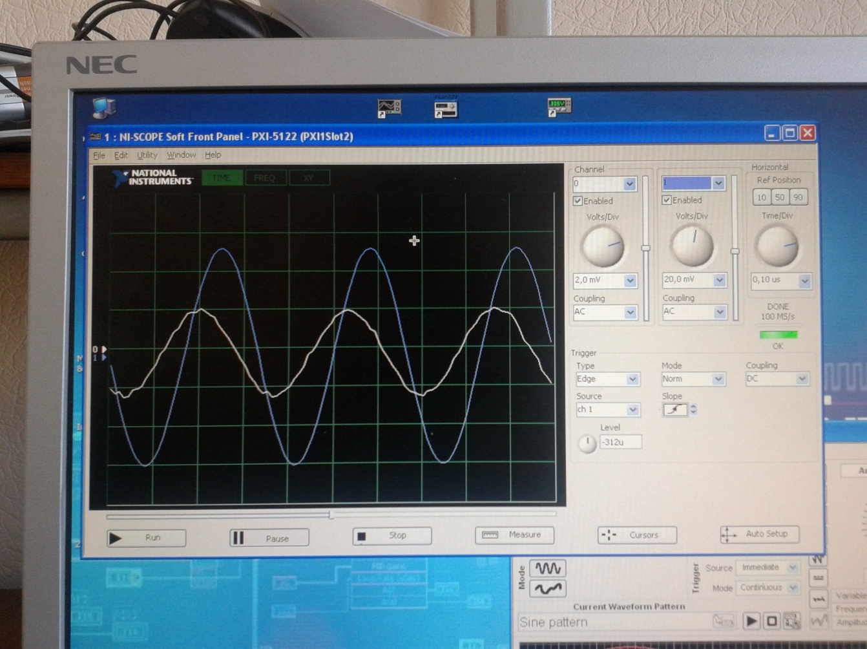This screenshot has width=867, height=649.
Task: Click the Stop button
Action: (x=392, y=536)
